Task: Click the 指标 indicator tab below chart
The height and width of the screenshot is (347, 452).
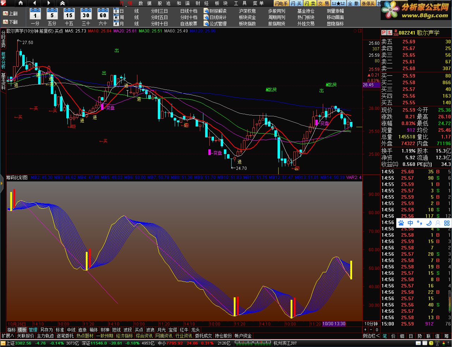Action: (12, 330)
